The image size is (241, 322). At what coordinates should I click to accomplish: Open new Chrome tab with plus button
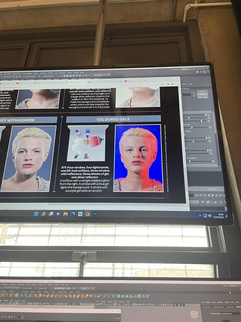(144, 81)
